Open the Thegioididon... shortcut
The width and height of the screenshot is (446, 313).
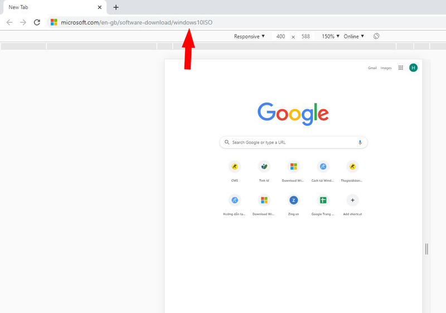tap(352, 170)
